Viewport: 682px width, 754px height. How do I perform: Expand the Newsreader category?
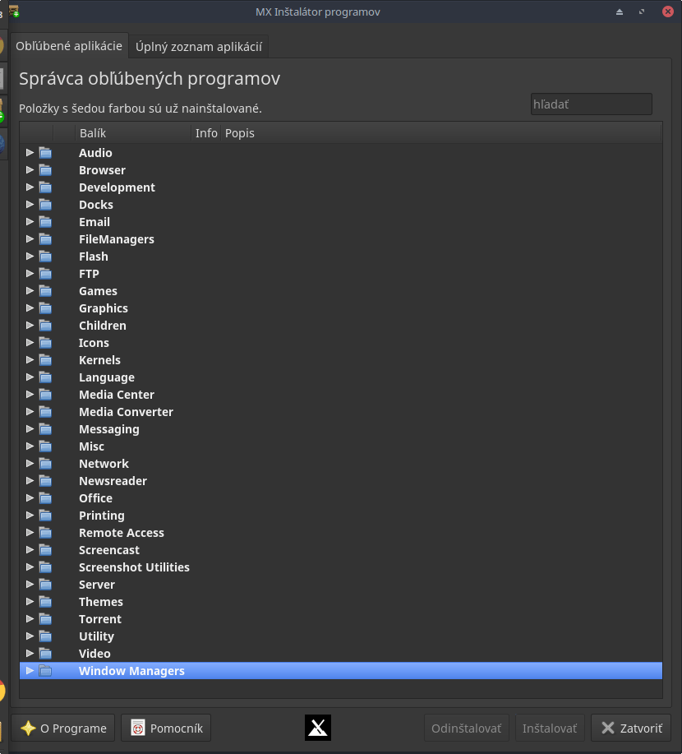click(30, 481)
